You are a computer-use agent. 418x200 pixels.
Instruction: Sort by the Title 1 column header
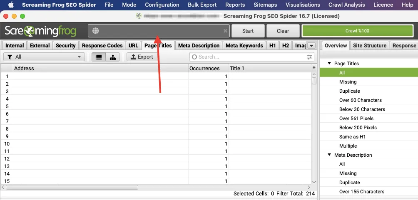(x=270, y=69)
